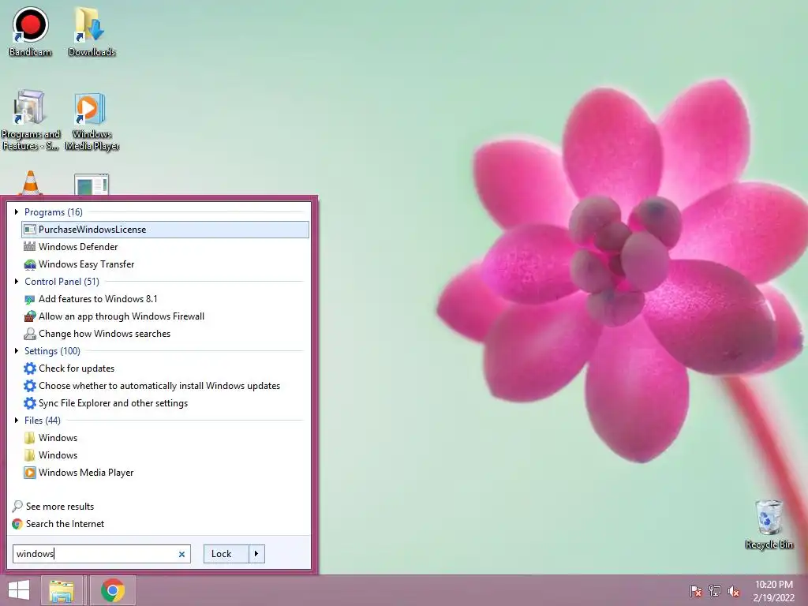This screenshot has height=606, width=808.
Task: Click the Add features to Windows icon
Action: [30, 299]
